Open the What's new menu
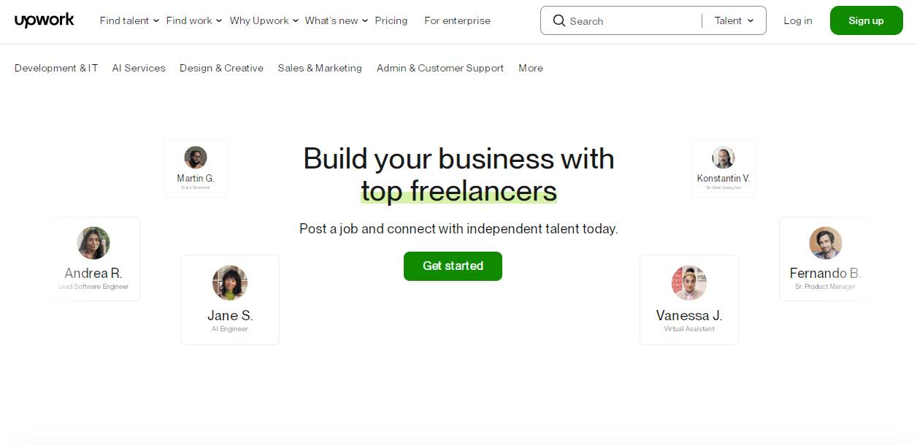 [x=336, y=20]
